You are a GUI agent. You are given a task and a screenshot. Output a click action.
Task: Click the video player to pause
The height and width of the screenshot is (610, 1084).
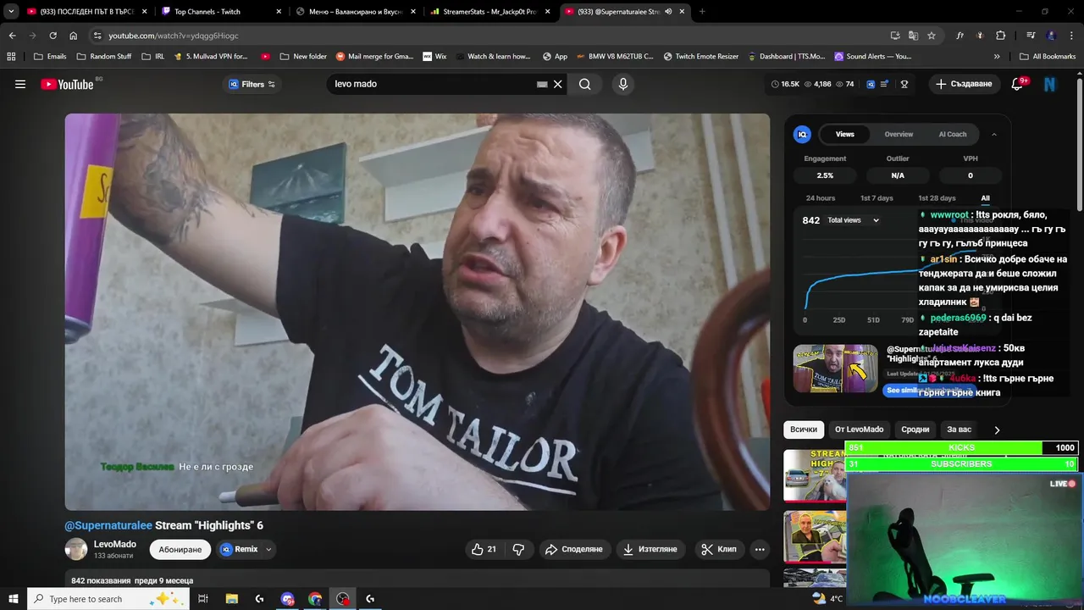pos(418,312)
